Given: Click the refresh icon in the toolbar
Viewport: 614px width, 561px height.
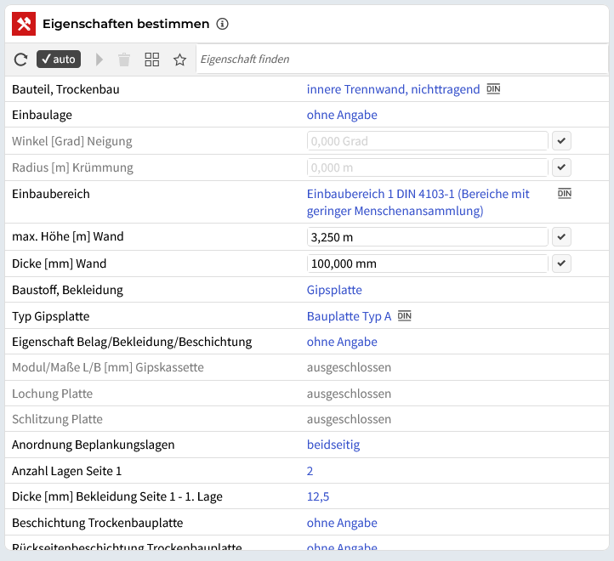Looking at the screenshot, I should [21, 59].
